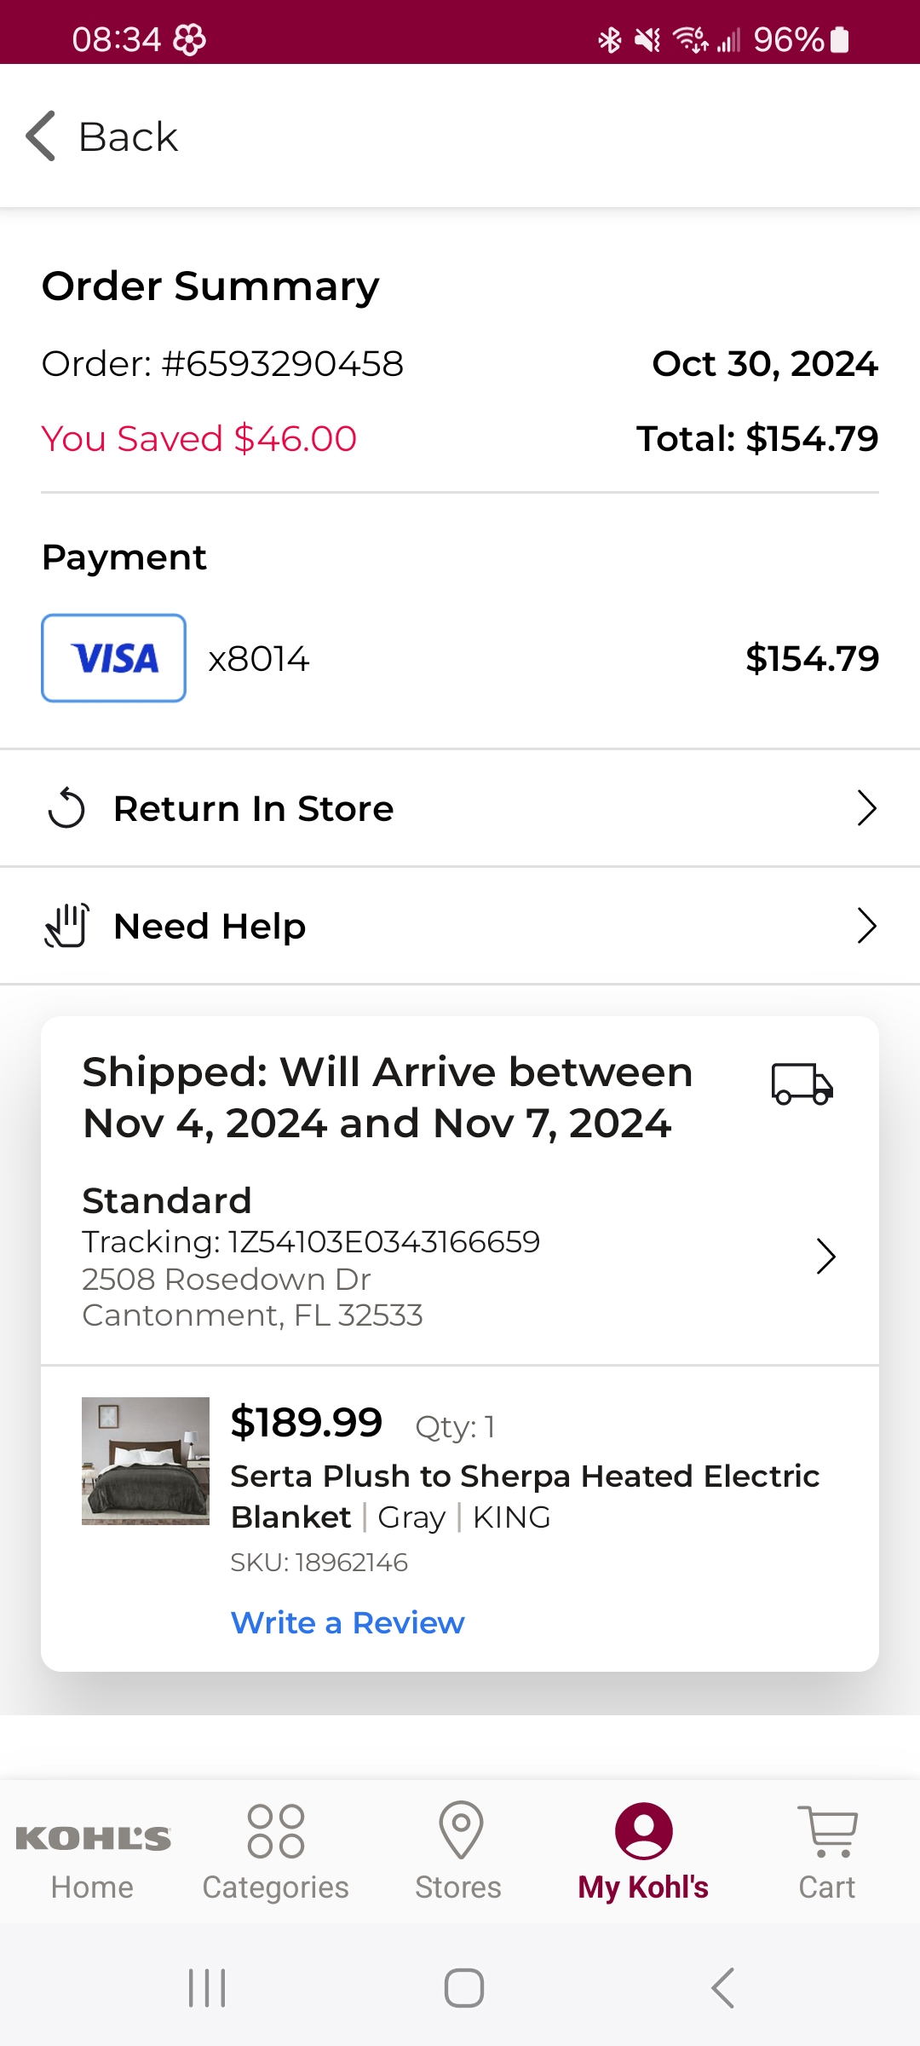920x2046 pixels.
Task: Open the heated blanket product thumbnail
Action: (146, 1461)
